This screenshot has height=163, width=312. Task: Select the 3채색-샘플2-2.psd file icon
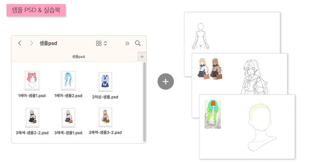[x=32, y=117]
